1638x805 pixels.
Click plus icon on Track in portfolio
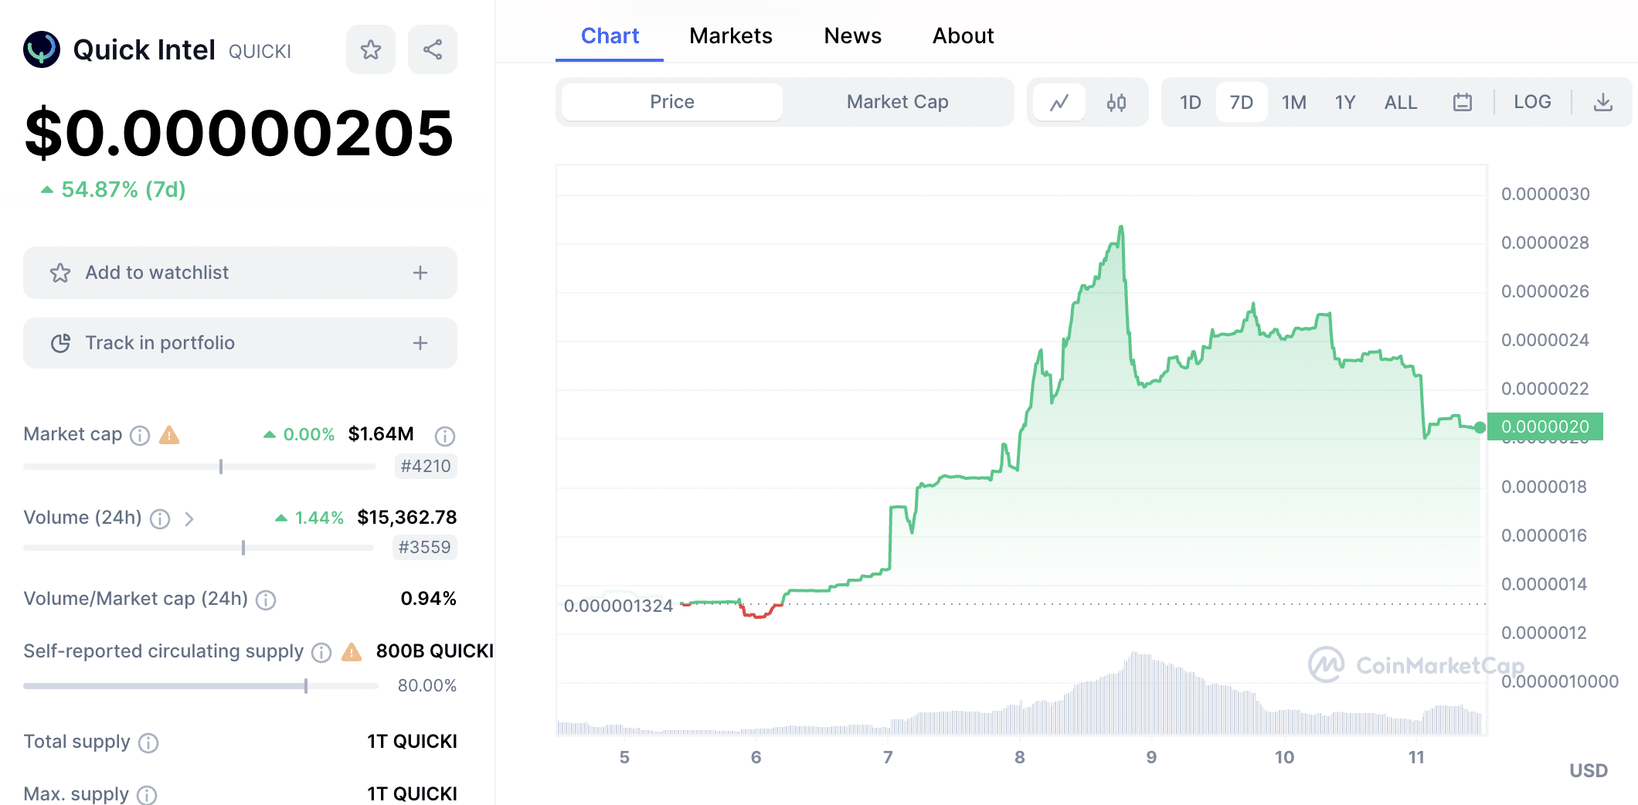coord(420,343)
